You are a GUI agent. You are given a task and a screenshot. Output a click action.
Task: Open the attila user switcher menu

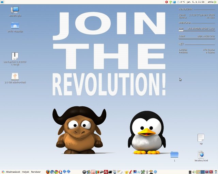point(212,2)
